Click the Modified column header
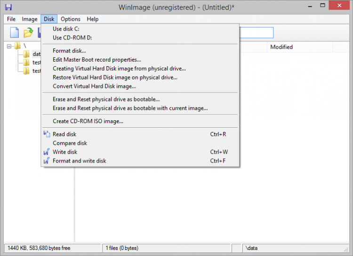Image resolution: width=353 pixels, height=256 pixels. (300, 47)
